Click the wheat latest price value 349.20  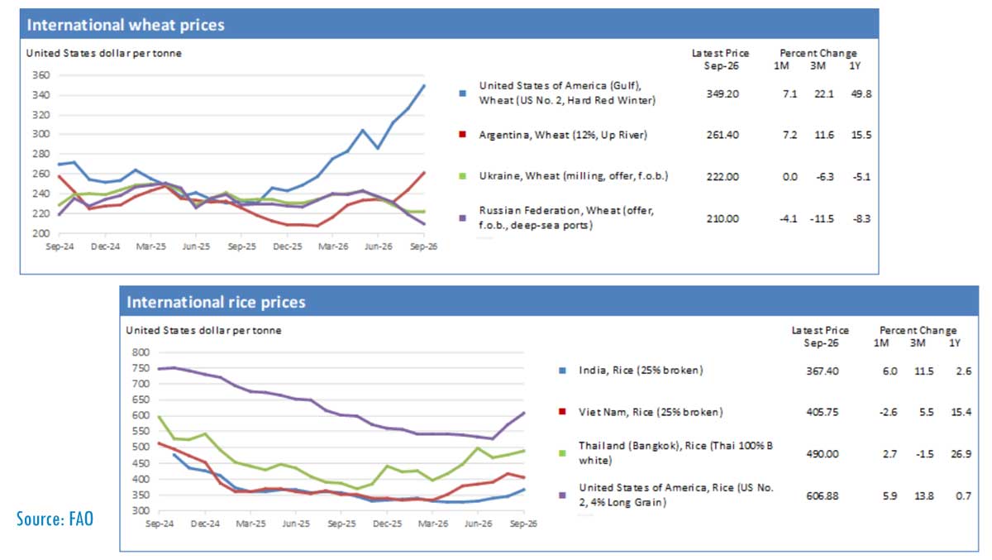click(723, 94)
